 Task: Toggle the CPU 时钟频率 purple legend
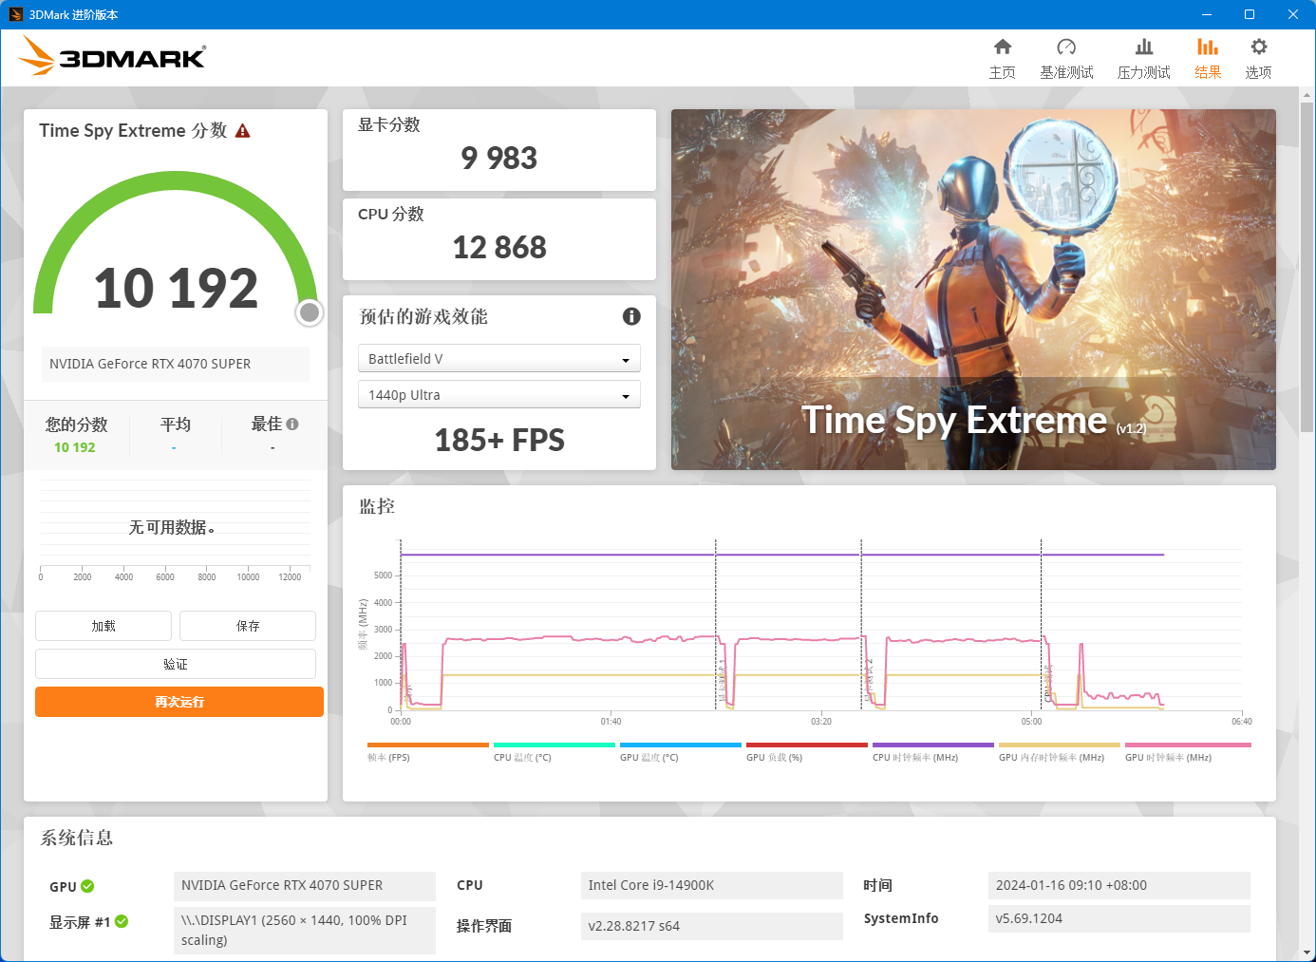point(932,751)
